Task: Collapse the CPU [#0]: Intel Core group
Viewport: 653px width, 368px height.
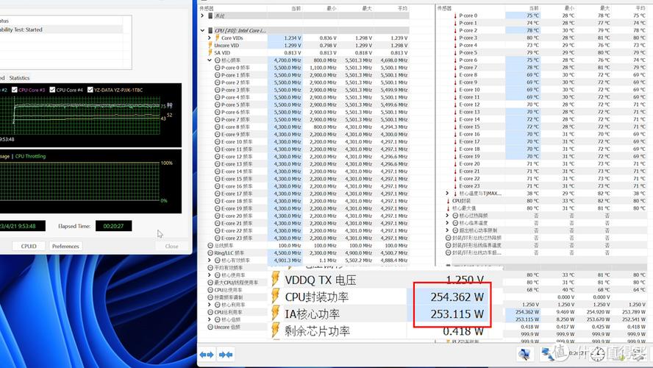Action: 202,30
